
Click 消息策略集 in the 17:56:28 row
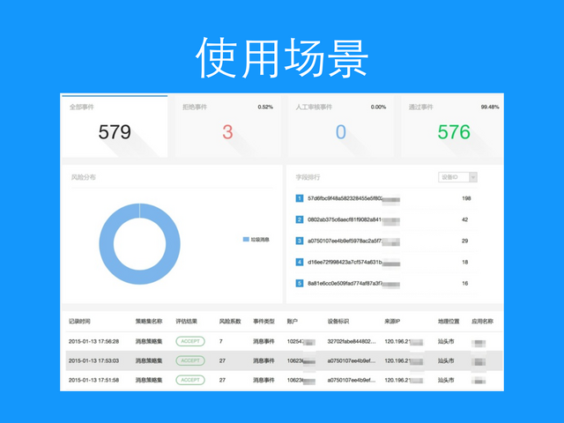point(149,341)
